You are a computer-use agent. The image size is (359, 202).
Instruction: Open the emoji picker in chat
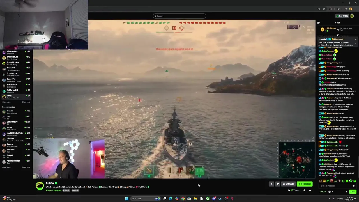[353, 186]
